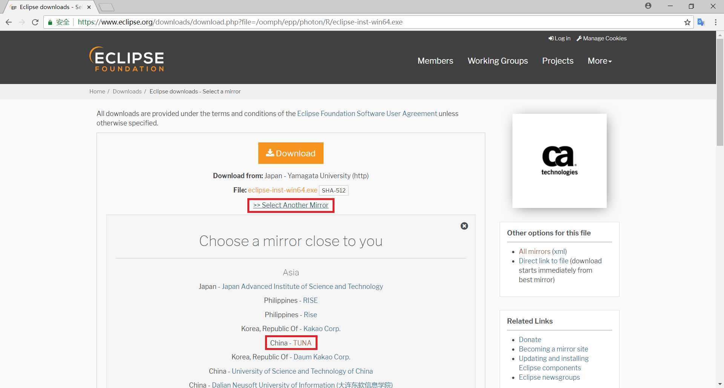
Task: Open the Projects menu item
Action: point(558,61)
